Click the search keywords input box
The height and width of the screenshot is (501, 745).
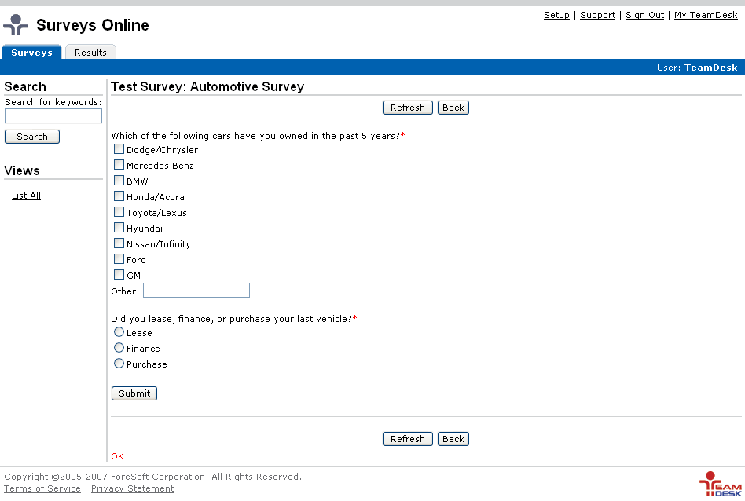53,116
